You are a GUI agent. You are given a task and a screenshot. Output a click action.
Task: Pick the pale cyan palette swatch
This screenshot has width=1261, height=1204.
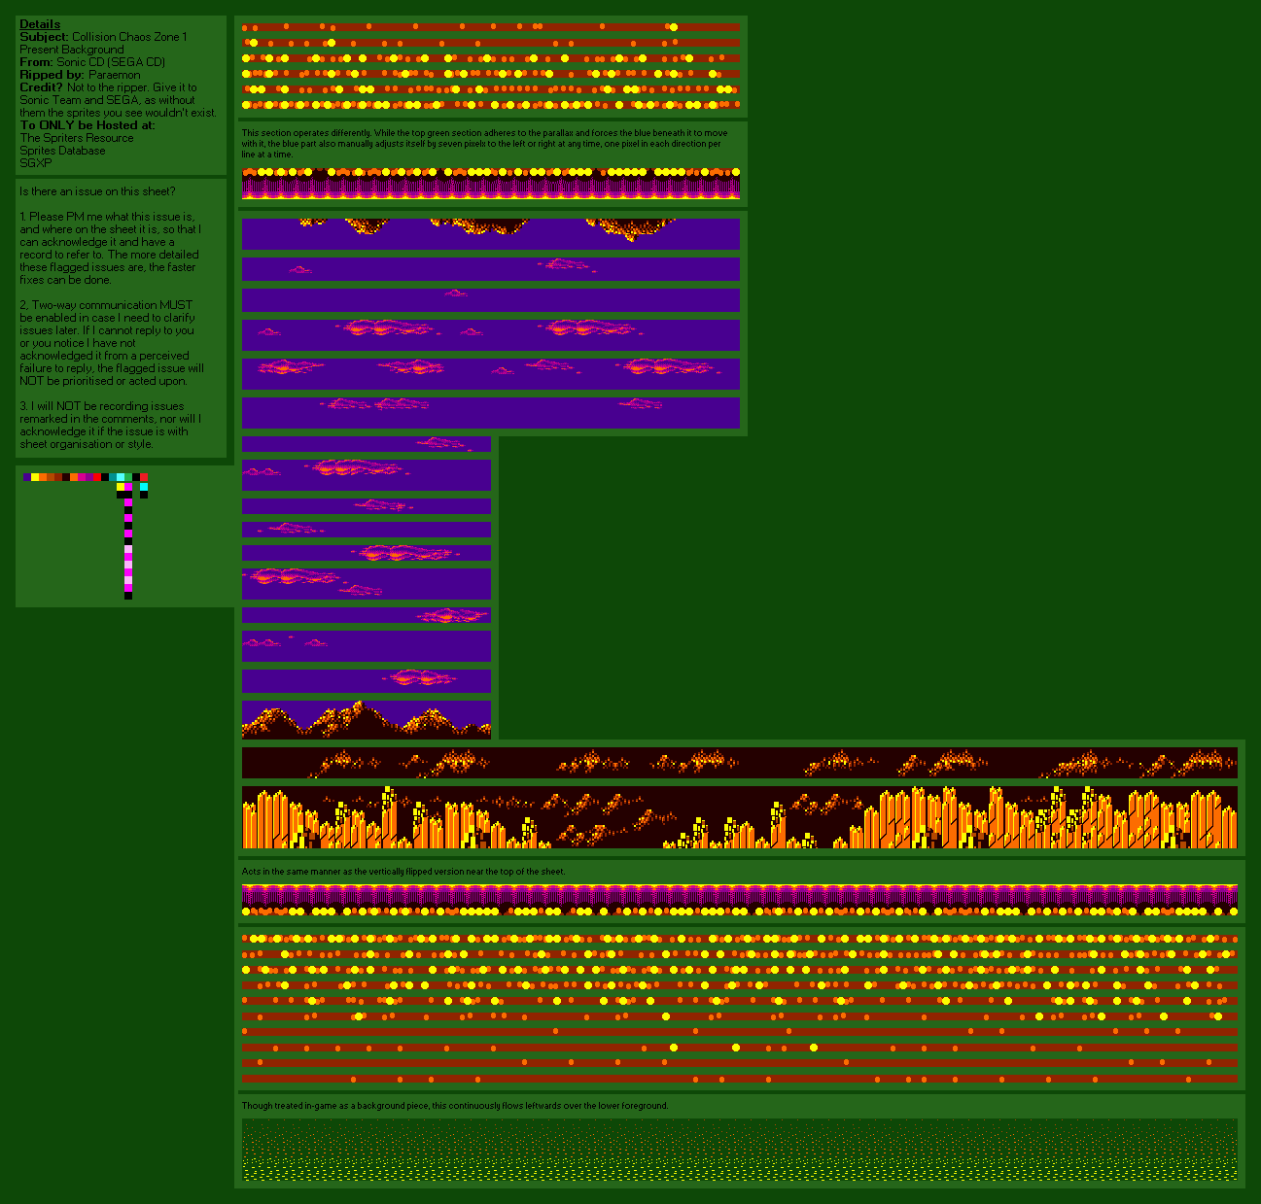pyautogui.click(x=121, y=477)
